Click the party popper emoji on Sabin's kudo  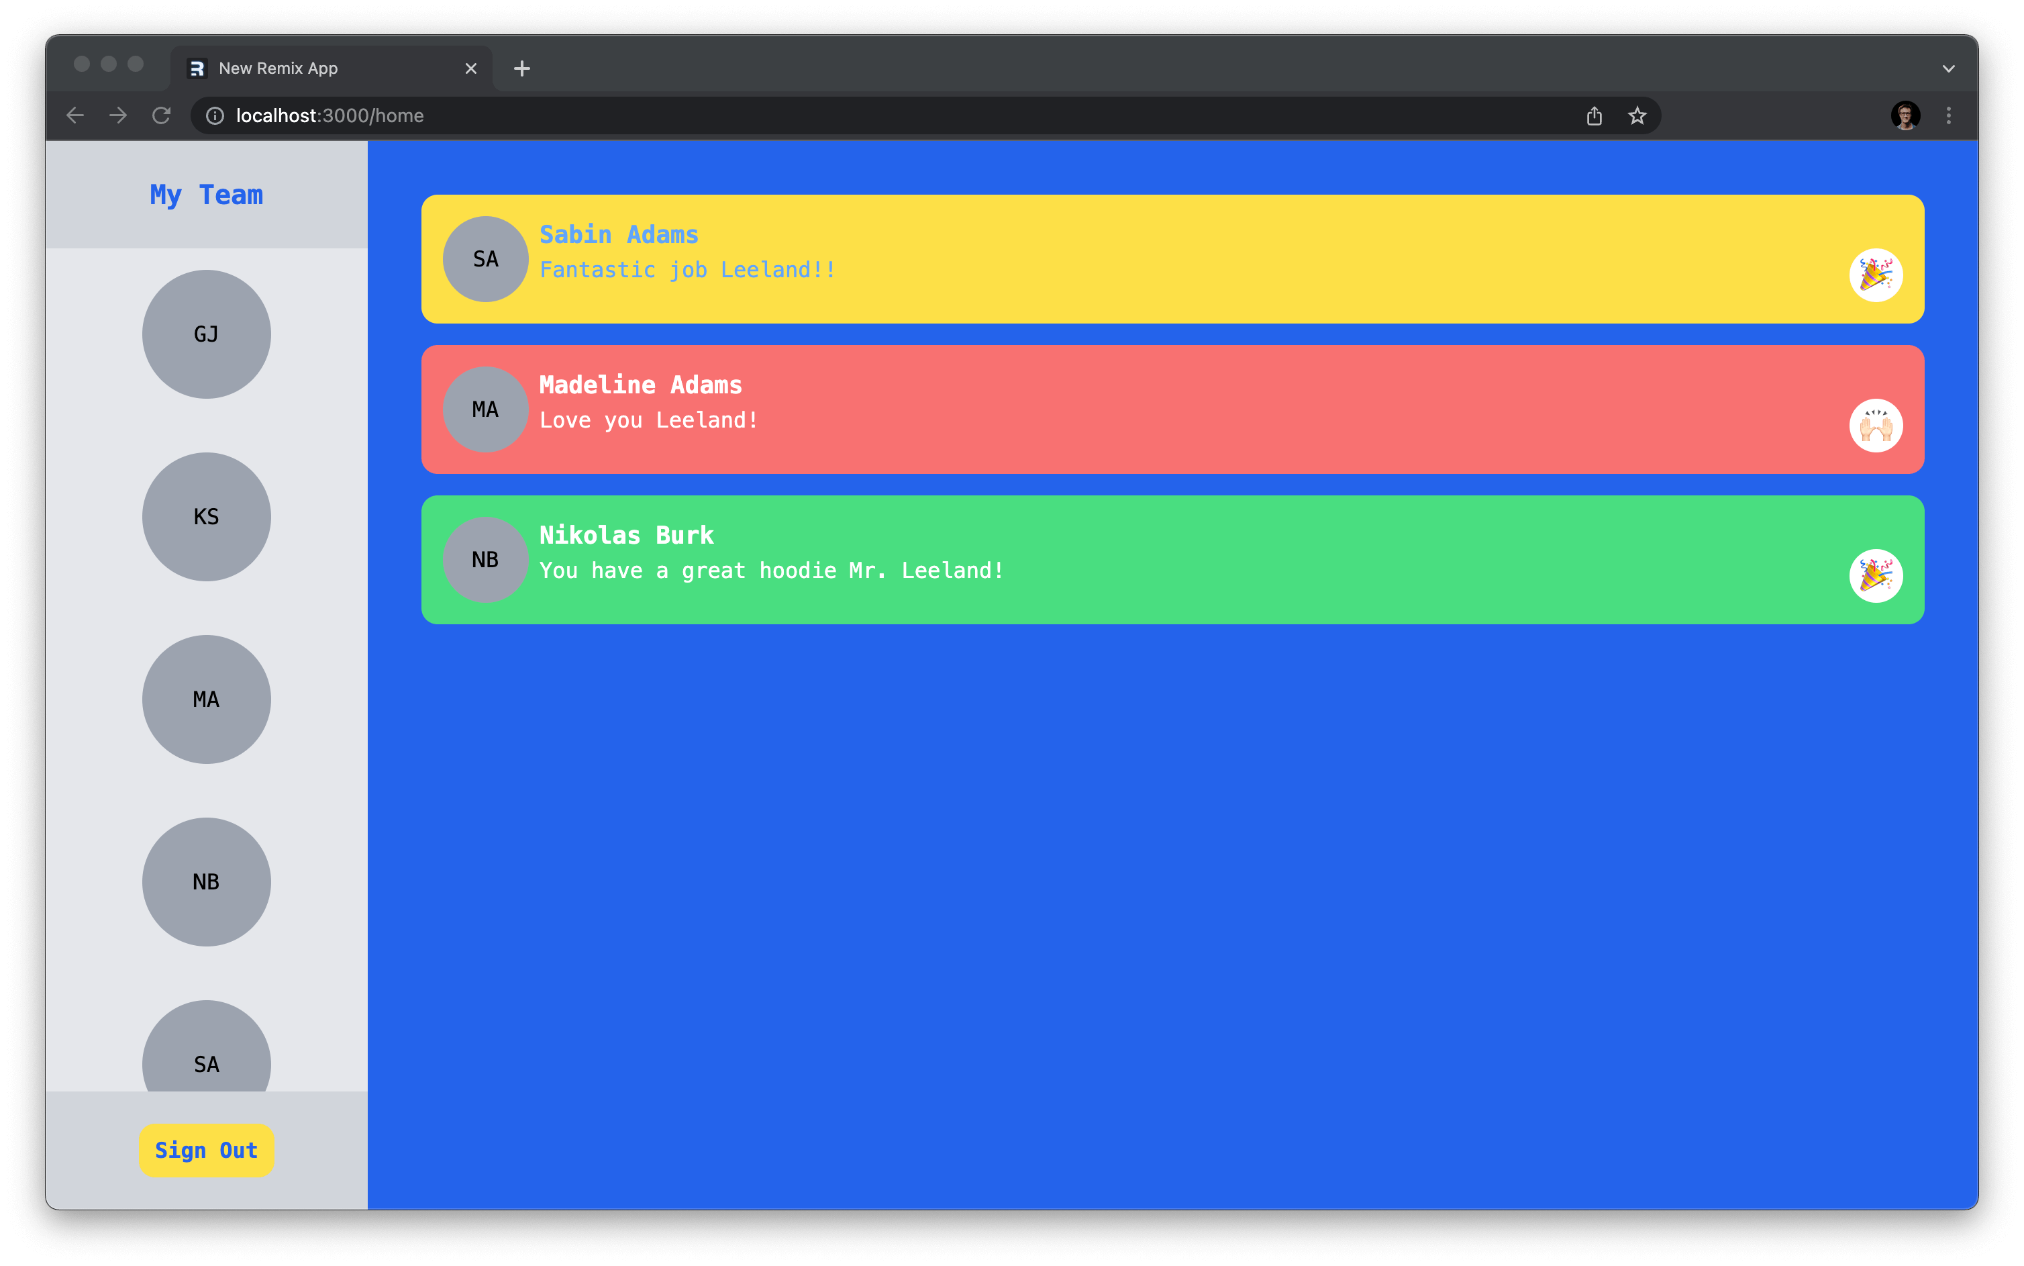[x=1875, y=275]
